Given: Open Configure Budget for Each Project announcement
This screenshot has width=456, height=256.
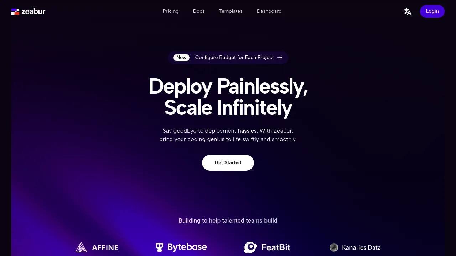Looking at the screenshot, I should point(228,58).
